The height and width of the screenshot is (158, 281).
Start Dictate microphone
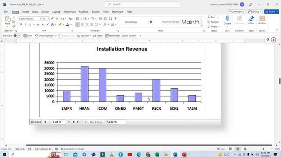[x=227, y=20]
